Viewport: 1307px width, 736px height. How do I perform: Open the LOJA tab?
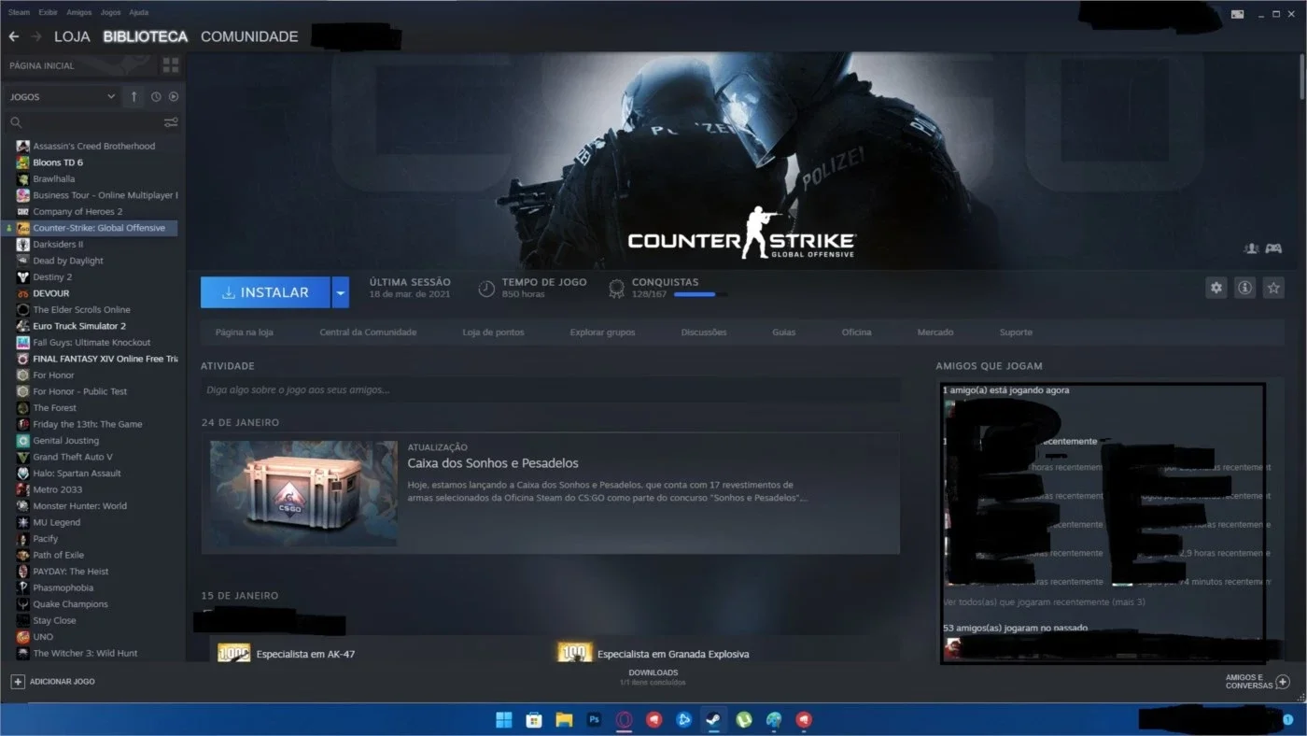pos(72,36)
